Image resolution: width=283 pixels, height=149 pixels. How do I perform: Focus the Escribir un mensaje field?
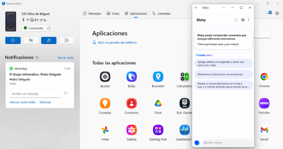point(35,93)
